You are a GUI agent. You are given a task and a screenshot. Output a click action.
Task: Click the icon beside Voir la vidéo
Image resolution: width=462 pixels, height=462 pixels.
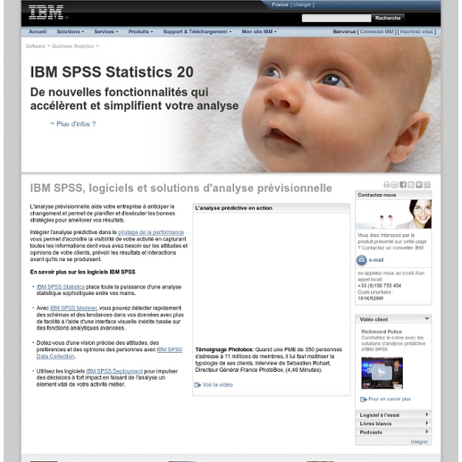pyautogui.click(x=198, y=385)
